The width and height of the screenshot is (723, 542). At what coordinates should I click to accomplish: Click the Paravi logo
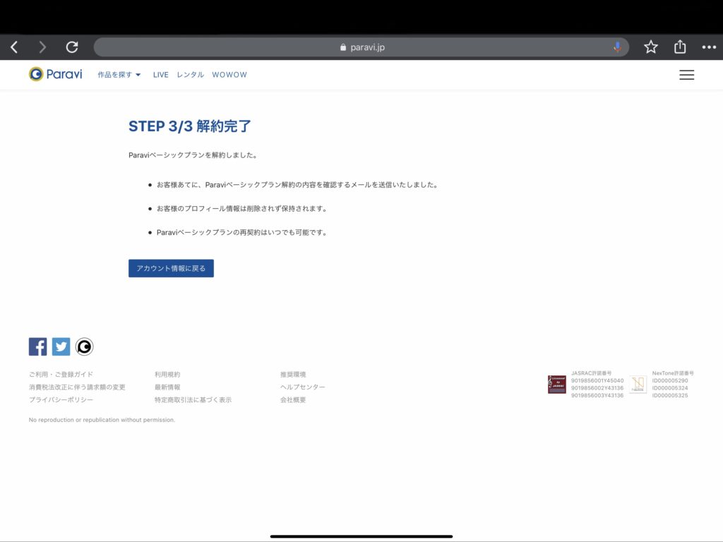(55, 74)
